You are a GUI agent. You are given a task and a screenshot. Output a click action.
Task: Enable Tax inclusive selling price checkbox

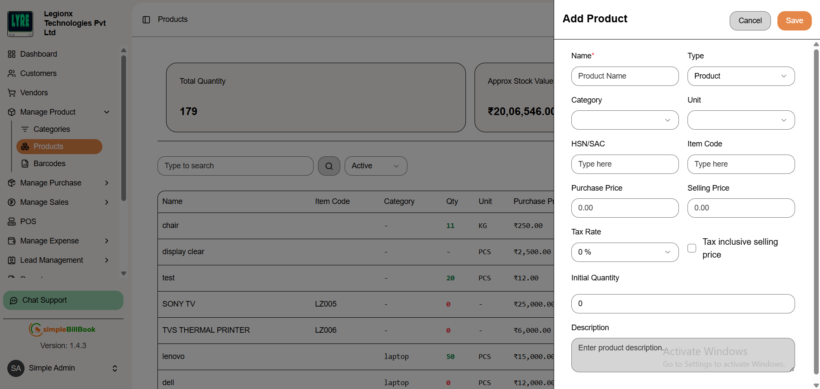pyautogui.click(x=692, y=248)
